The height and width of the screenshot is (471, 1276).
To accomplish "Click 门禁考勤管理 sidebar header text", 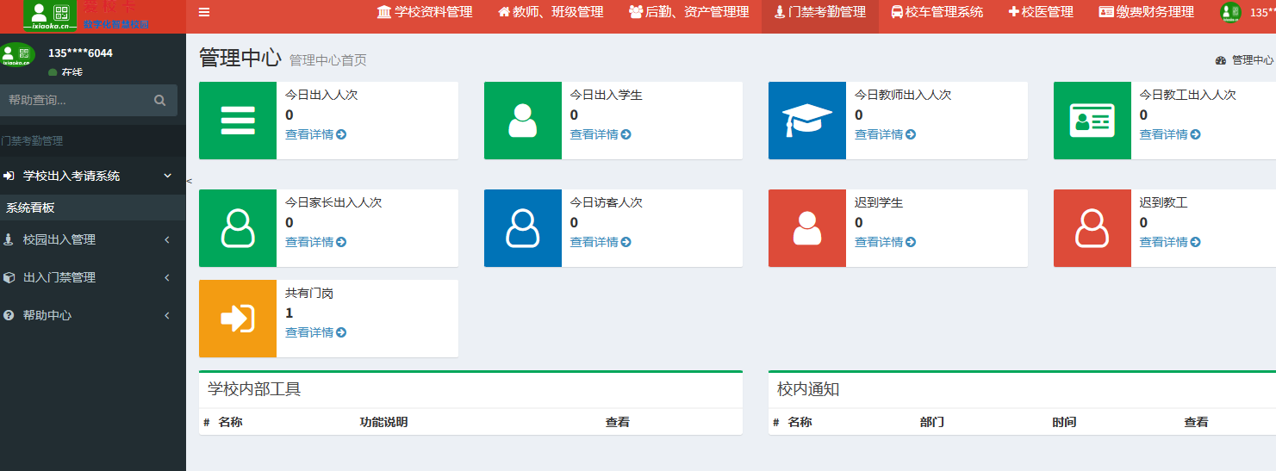I will [32, 140].
